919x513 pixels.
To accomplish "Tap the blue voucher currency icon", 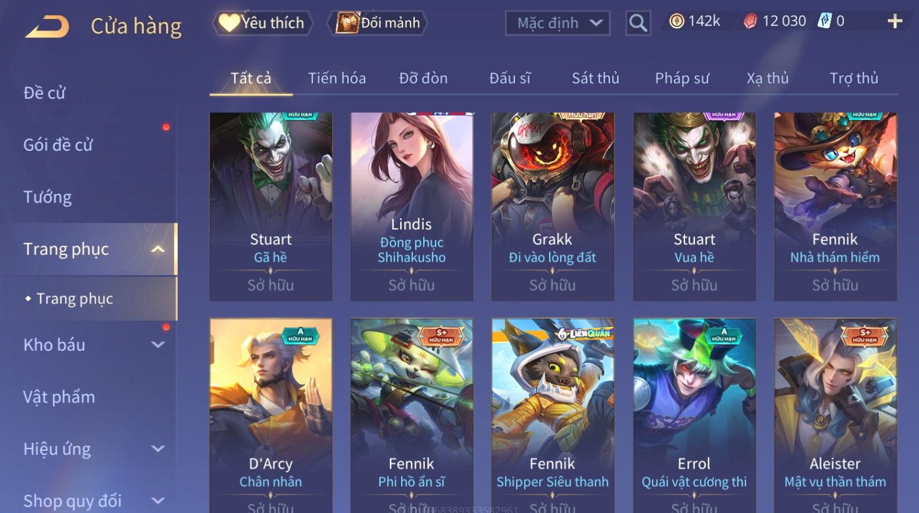I will [x=824, y=21].
